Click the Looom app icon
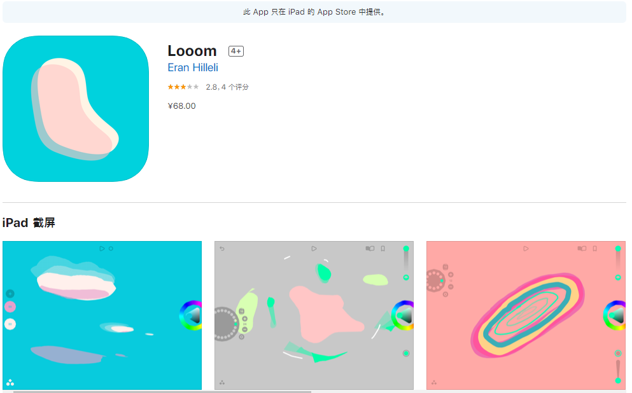The image size is (632, 393). (76, 109)
